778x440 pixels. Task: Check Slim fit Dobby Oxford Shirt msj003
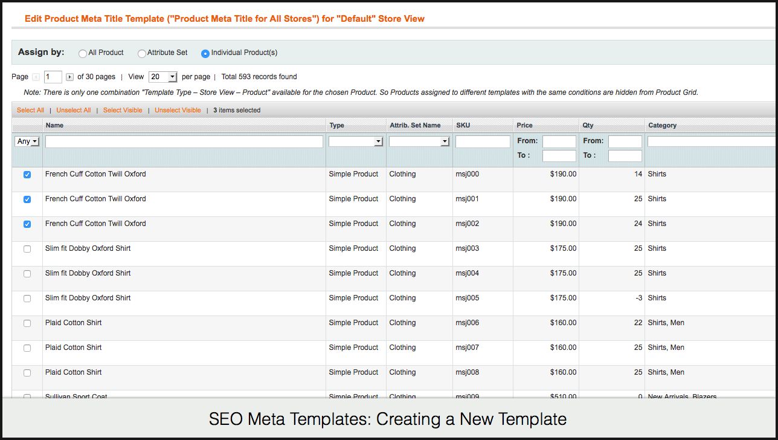click(x=27, y=249)
